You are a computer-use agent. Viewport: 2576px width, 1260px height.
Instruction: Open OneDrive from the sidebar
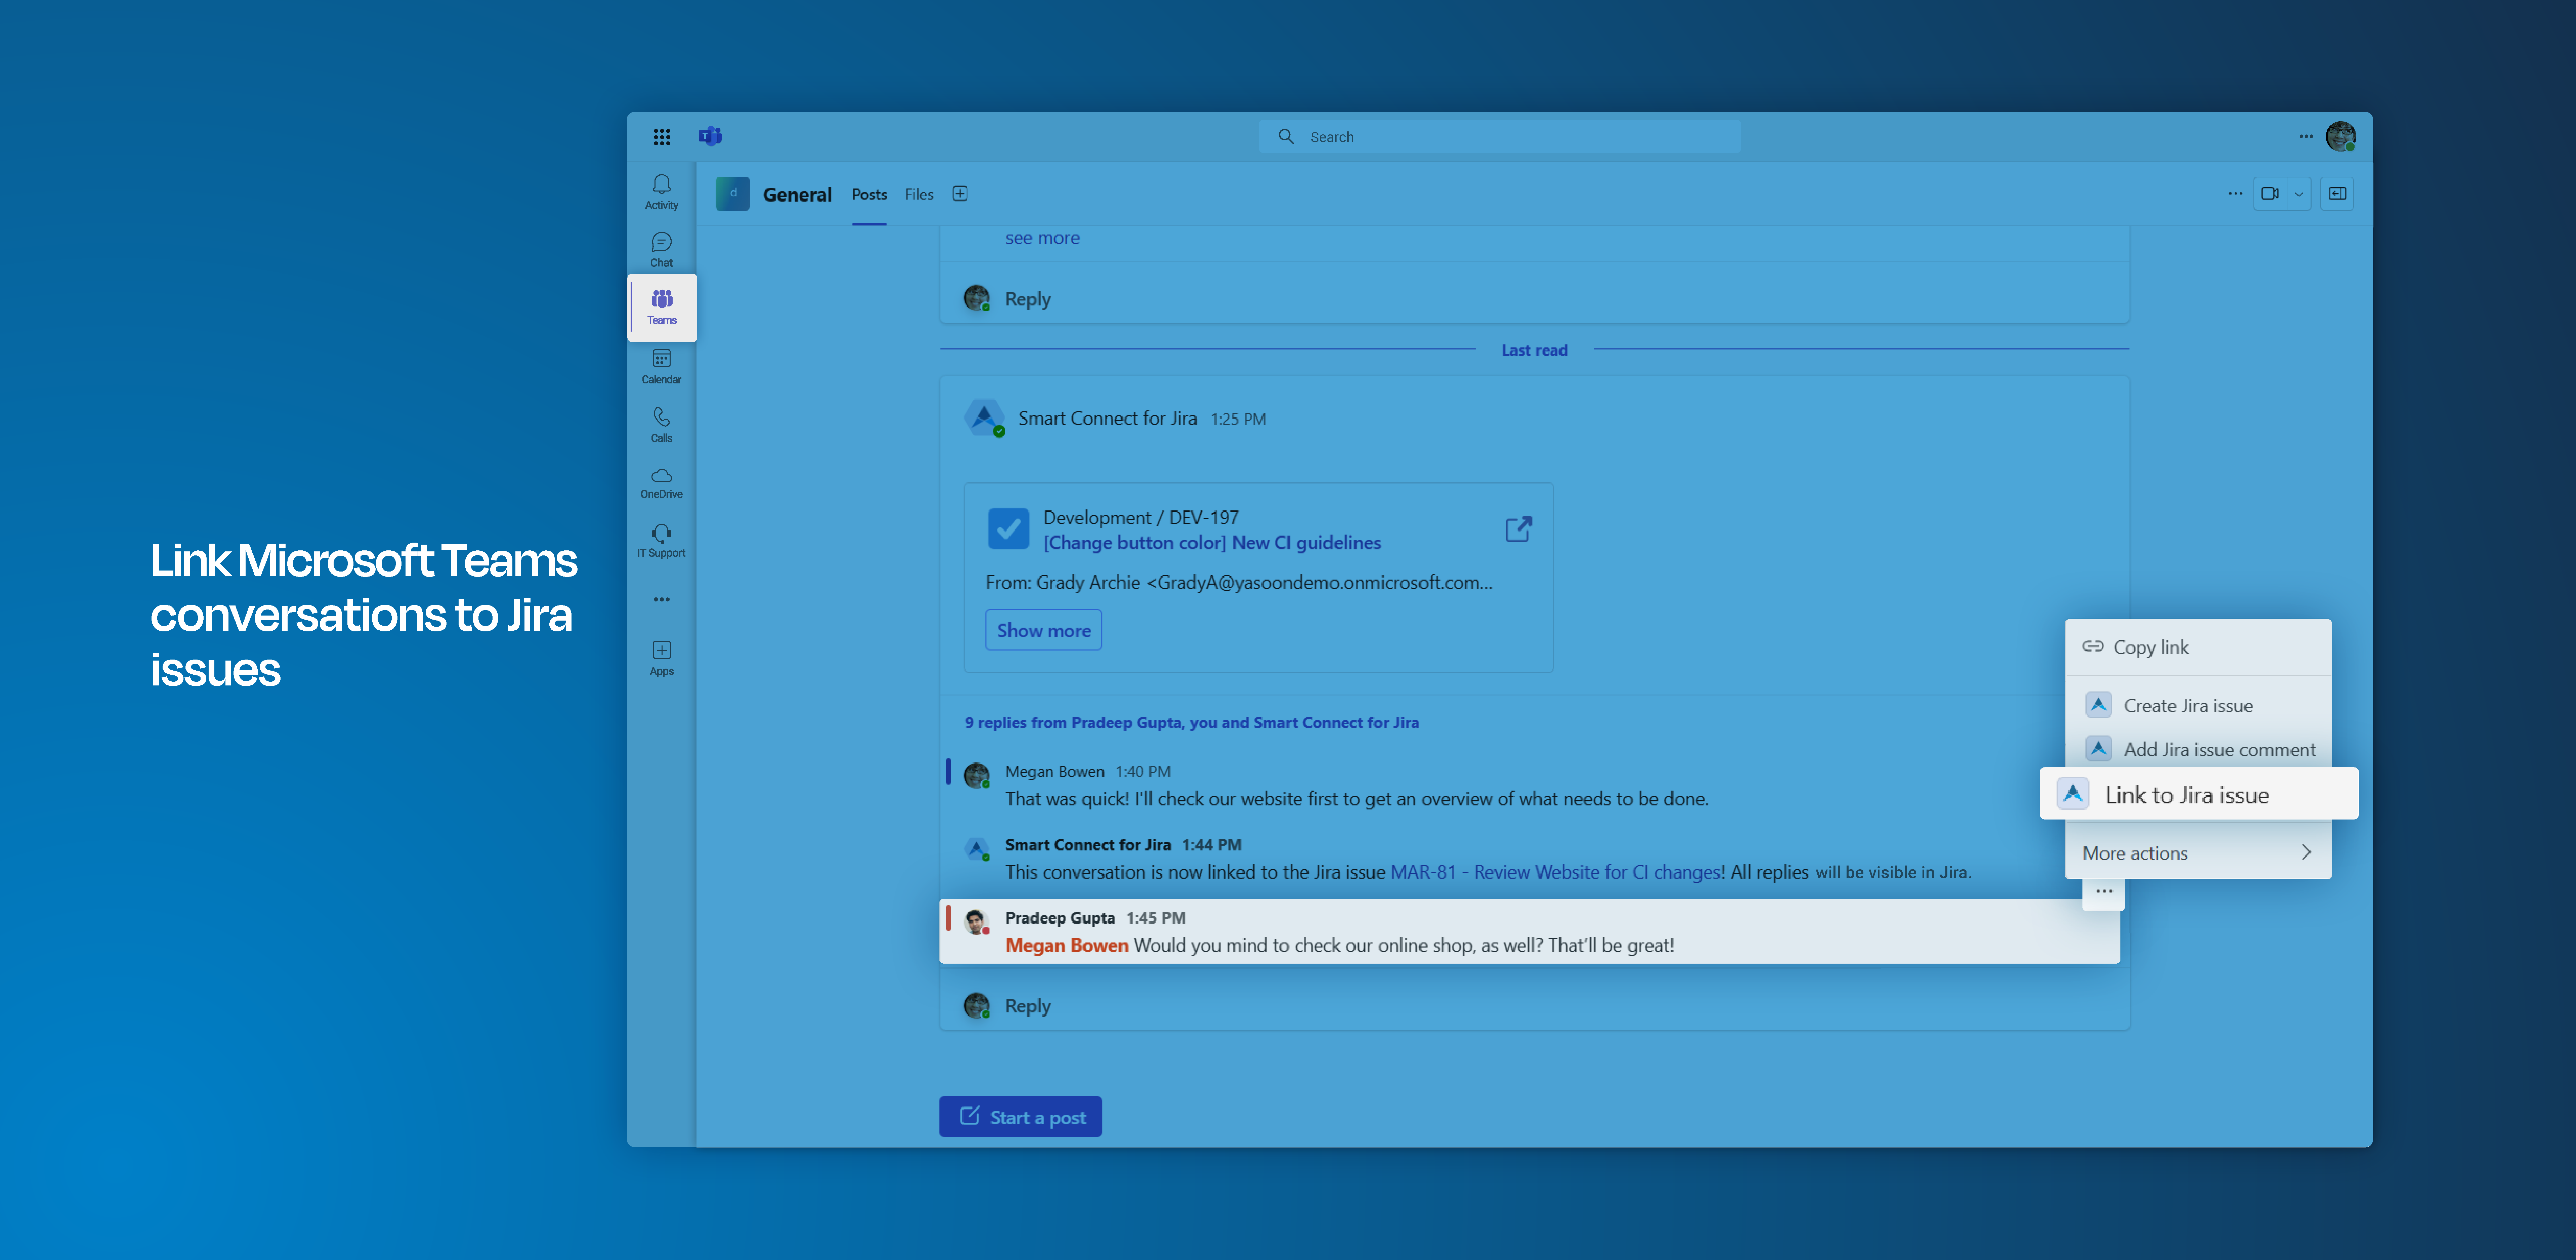pos(661,482)
